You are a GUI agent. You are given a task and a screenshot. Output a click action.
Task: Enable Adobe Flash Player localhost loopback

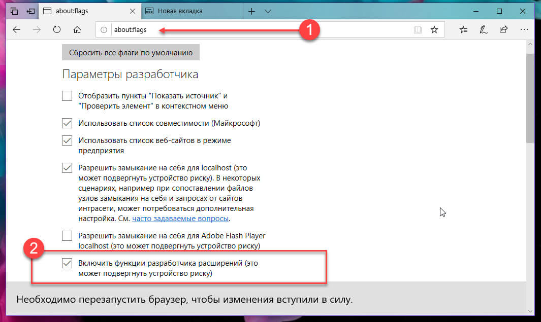coord(67,235)
